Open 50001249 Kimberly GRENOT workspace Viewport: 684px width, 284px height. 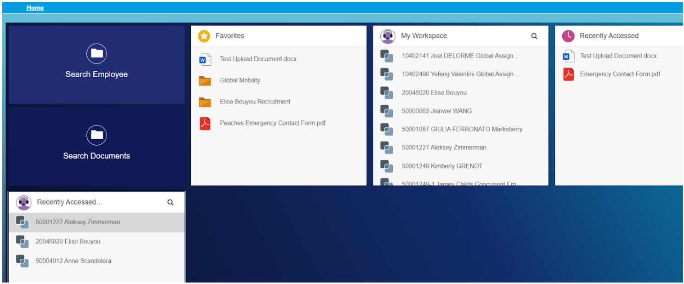tap(442, 166)
